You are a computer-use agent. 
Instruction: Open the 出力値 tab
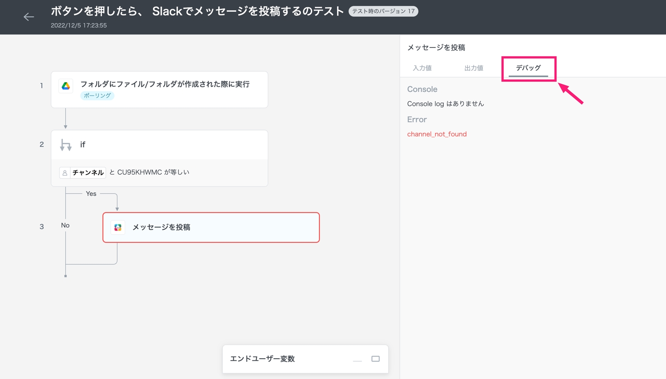[473, 68]
